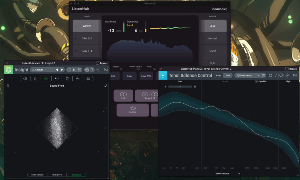Solo the Low band in ListenHub
The width and height of the screenshot is (300, 180).
129,76
